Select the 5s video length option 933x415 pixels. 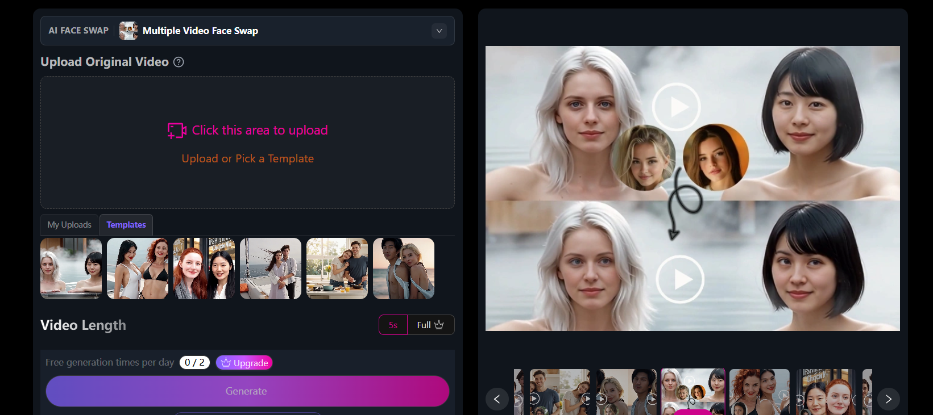[393, 325]
